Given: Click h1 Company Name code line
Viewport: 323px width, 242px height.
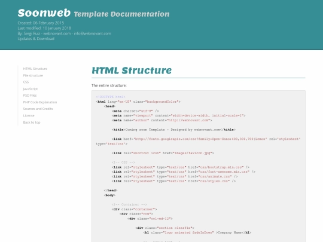Looking at the screenshot, I should (x=197, y=233).
